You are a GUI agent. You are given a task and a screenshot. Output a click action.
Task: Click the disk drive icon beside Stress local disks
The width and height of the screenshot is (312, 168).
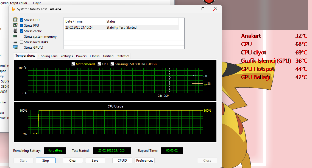click(15, 42)
